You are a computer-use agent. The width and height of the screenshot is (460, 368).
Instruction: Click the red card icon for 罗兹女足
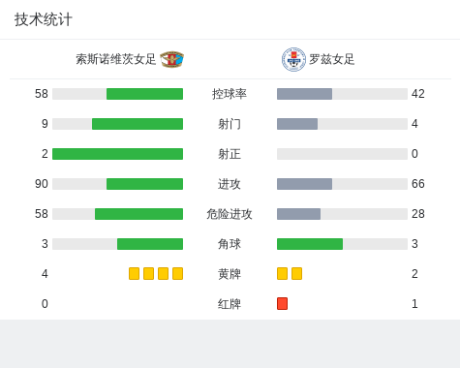pos(282,303)
